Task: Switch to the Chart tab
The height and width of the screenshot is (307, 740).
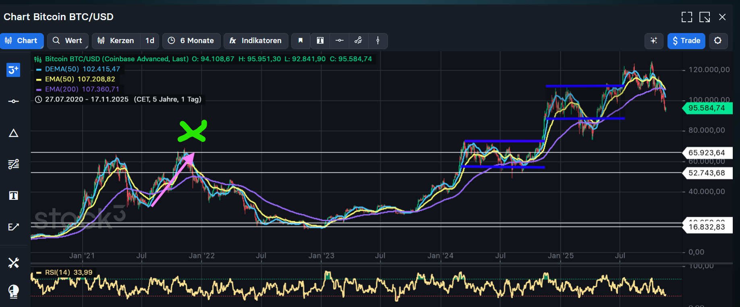Action: point(21,41)
